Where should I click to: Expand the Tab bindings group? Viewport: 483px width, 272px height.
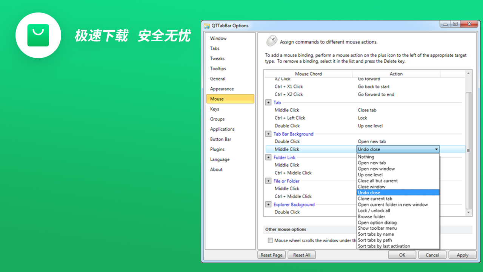268,102
